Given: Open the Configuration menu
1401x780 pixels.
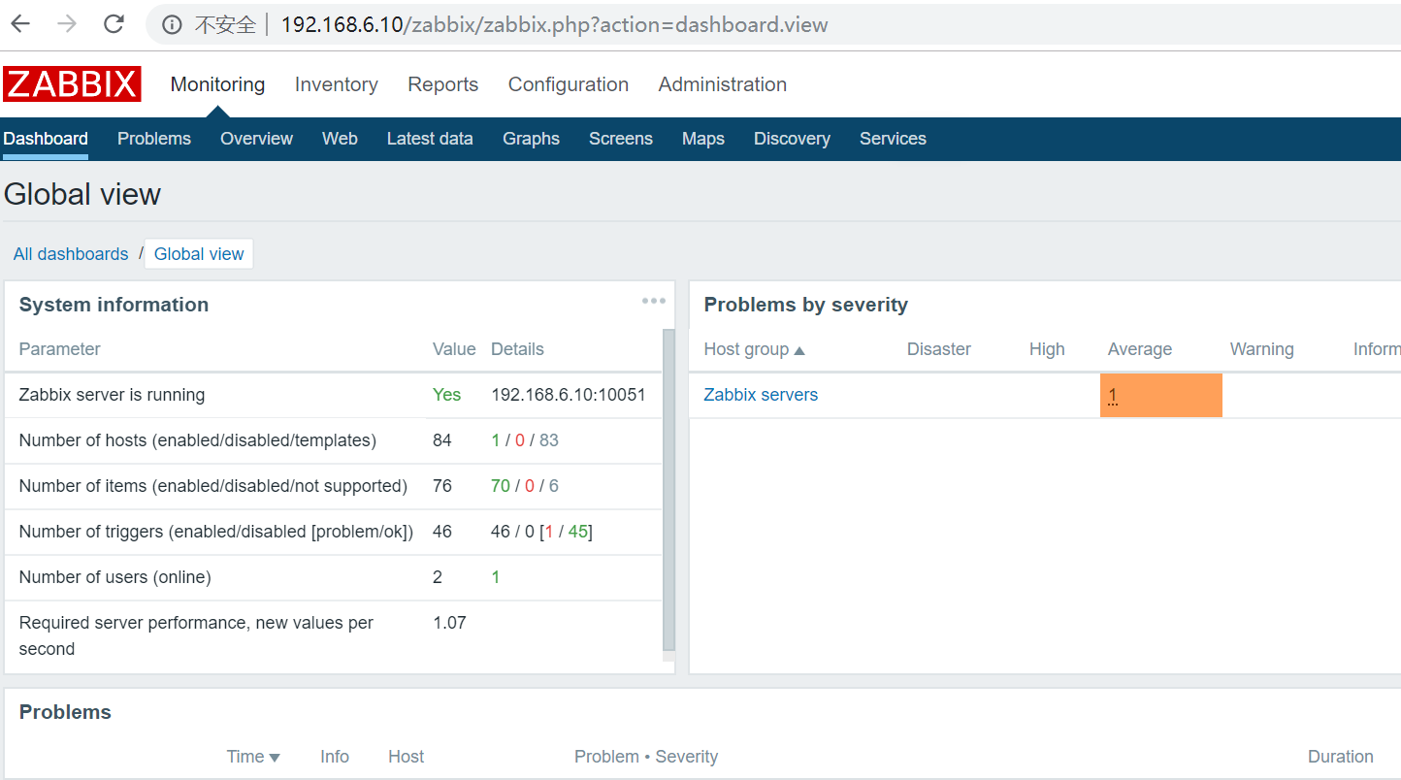Looking at the screenshot, I should click(569, 84).
